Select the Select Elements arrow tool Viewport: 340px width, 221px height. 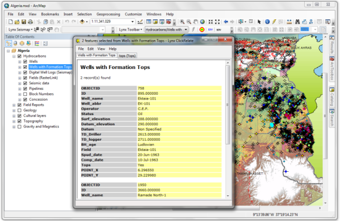[x=259, y=21]
